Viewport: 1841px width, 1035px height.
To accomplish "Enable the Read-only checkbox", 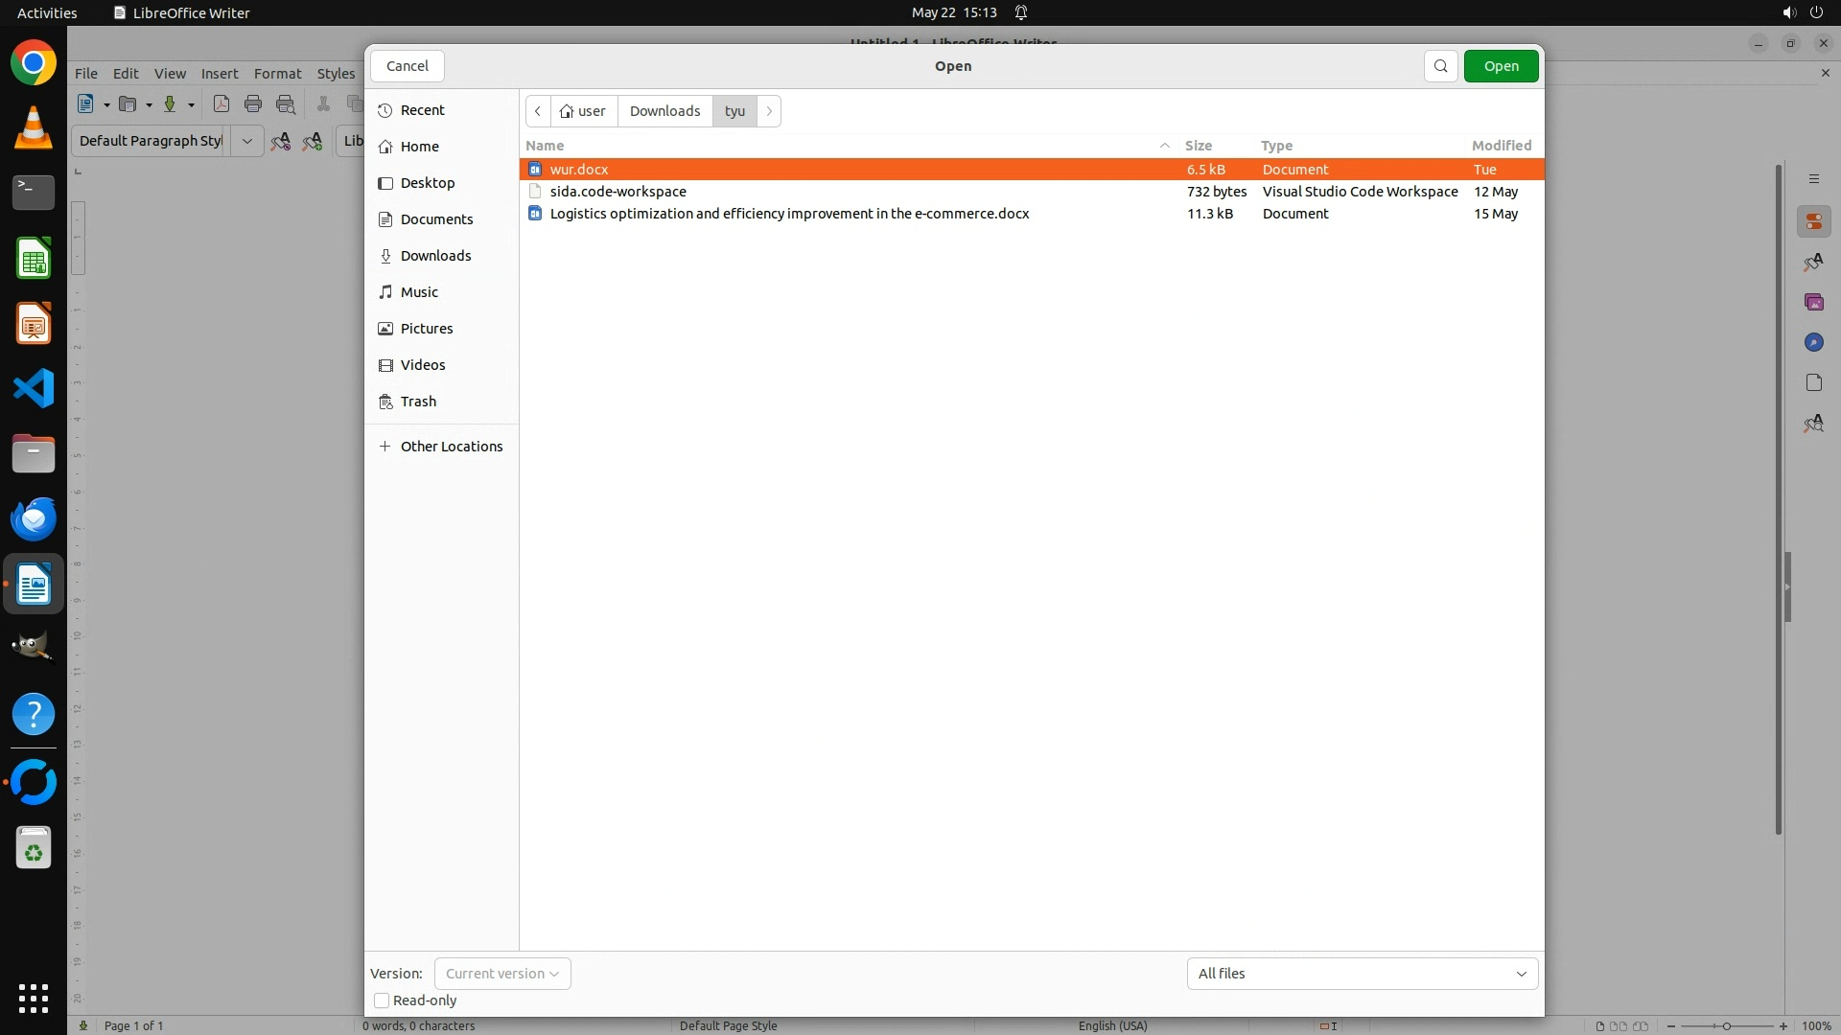I will pyautogui.click(x=382, y=1000).
